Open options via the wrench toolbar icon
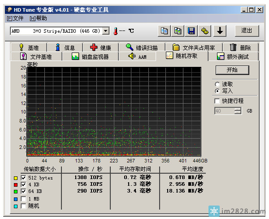Viewport: 269px width, 219px height. pos(205,31)
